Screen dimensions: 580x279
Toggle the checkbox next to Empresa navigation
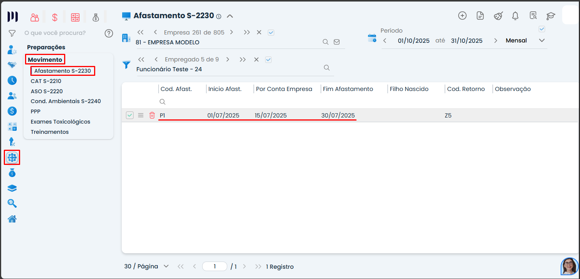[271, 33]
